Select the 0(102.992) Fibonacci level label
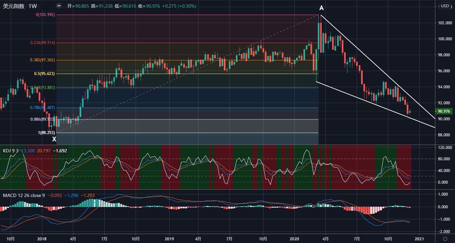This screenshot has height=243, width=455. pyautogui.click(x=45, y=15)
